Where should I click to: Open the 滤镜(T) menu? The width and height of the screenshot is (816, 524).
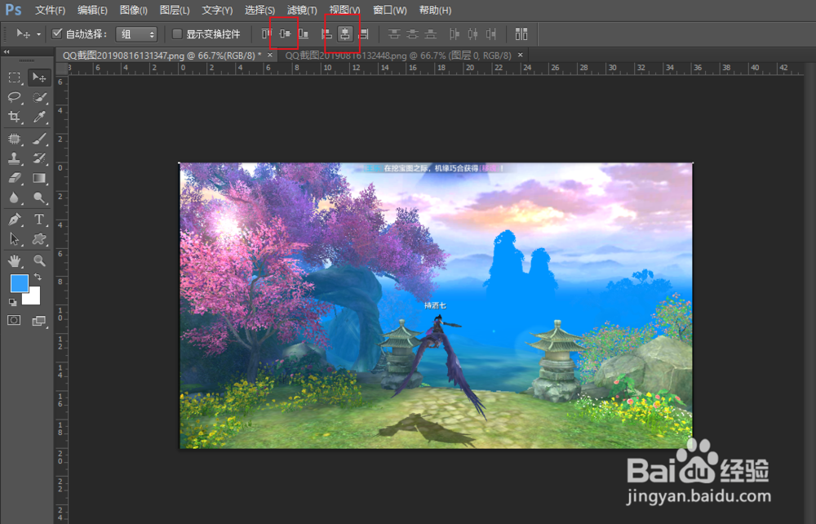tap(302, 10)
